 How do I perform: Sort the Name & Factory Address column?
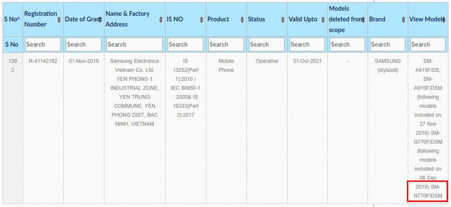tap(160, 19)
